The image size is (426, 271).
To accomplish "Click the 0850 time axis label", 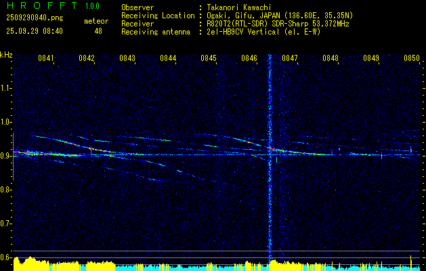I will (412, 58).
